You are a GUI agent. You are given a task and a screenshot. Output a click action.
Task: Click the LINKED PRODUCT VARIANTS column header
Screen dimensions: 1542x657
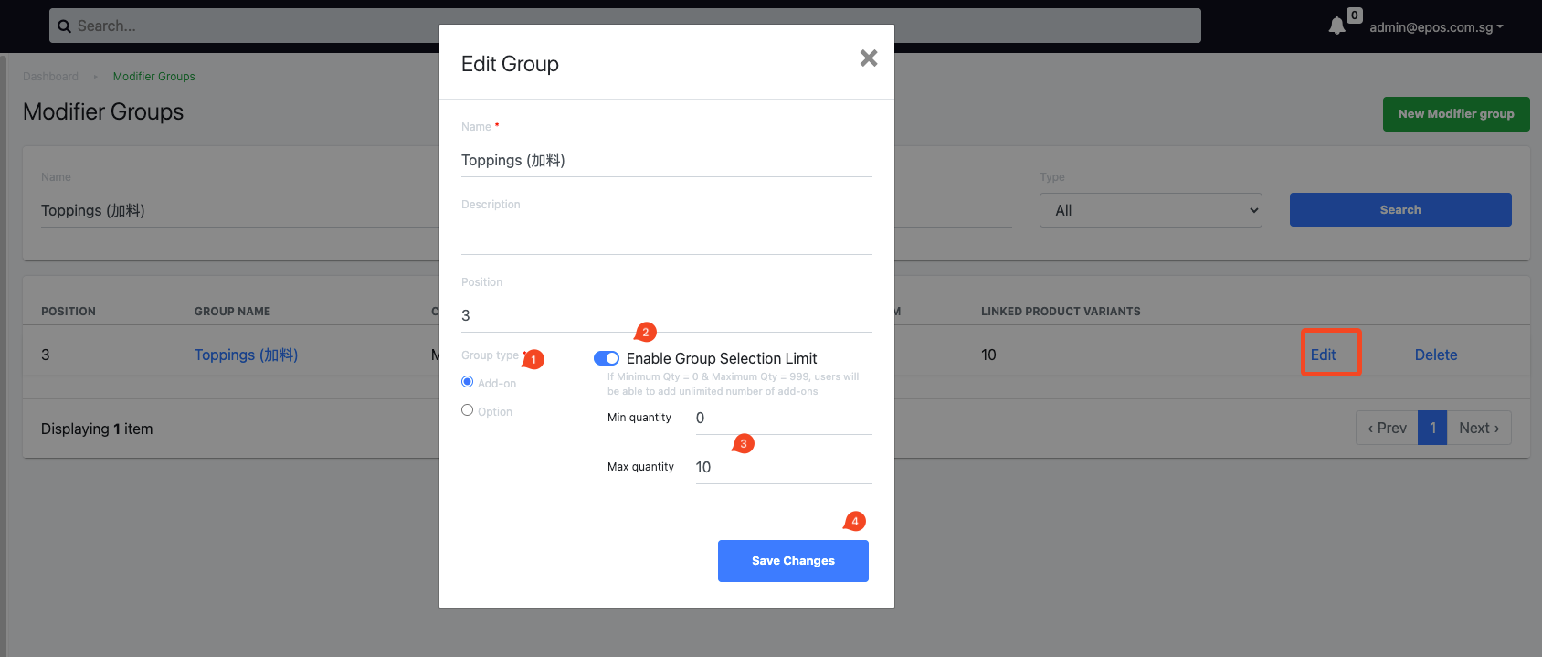[1061, 312]
